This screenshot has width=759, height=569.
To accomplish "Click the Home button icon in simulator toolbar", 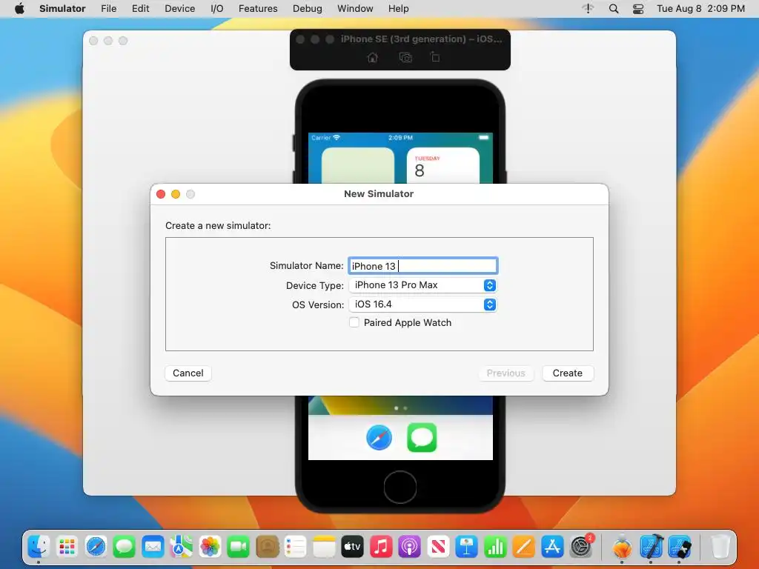I will click(x=372, y=58).
